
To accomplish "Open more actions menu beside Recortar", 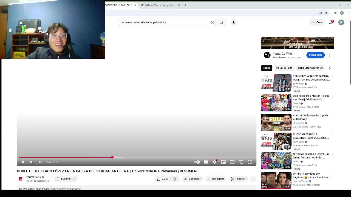I will tap(253, 179).
